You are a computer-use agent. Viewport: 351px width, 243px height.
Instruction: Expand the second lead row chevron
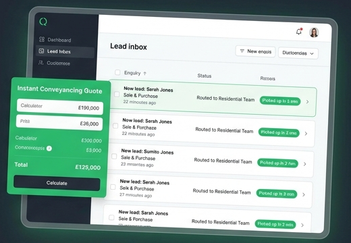point(306,134)
